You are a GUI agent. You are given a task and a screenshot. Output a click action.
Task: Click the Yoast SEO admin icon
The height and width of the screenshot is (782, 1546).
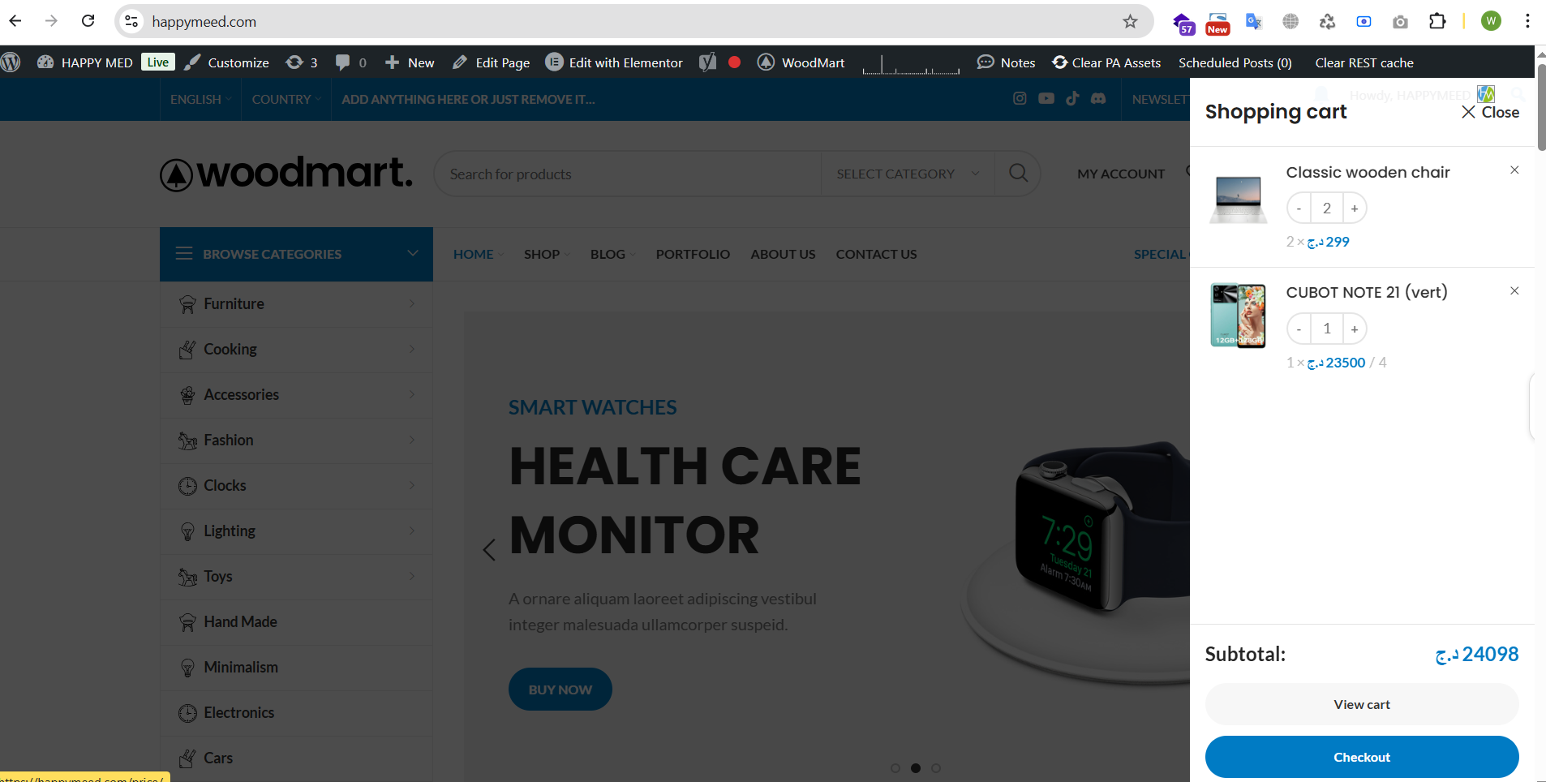707,62
